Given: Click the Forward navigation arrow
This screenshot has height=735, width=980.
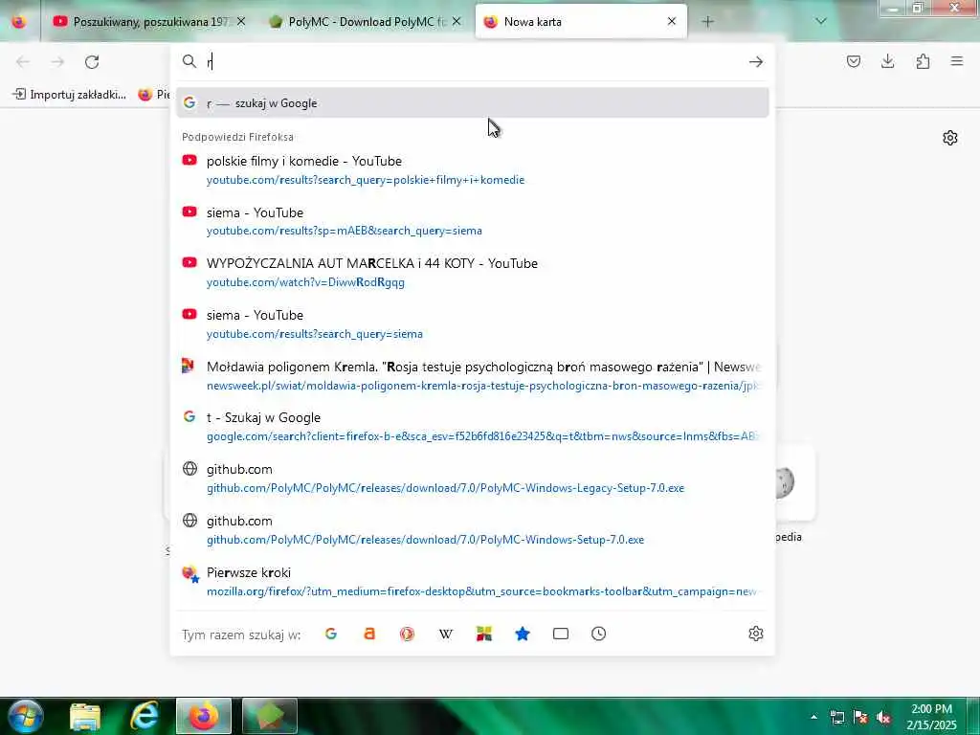Looking at the screenshot, I should pos(57,62).
